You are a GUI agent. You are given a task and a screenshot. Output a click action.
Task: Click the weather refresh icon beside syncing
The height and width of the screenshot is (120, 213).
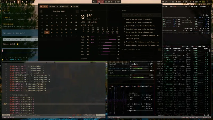pyautogui.click(x=118, y=58)
